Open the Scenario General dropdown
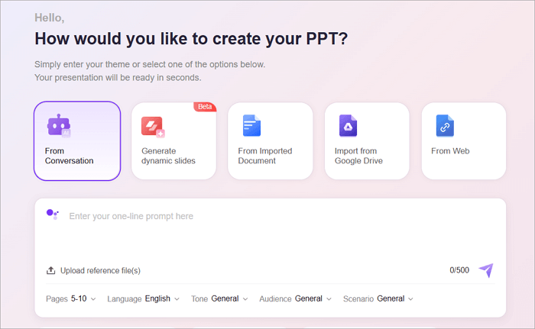Screen dimensions: 535x329 click(378, 298)
